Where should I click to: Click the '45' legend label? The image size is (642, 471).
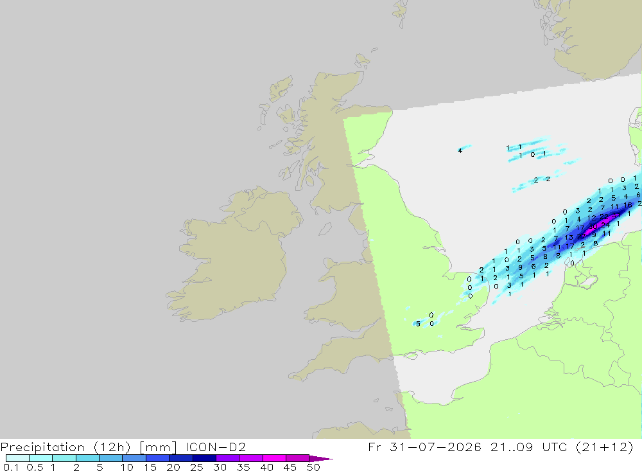coord(290,467)
